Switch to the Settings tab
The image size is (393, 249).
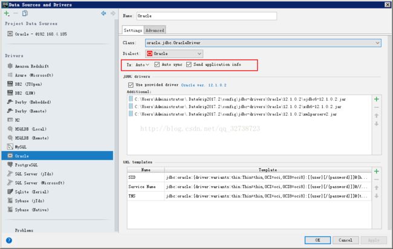click(x=133, y=30)
